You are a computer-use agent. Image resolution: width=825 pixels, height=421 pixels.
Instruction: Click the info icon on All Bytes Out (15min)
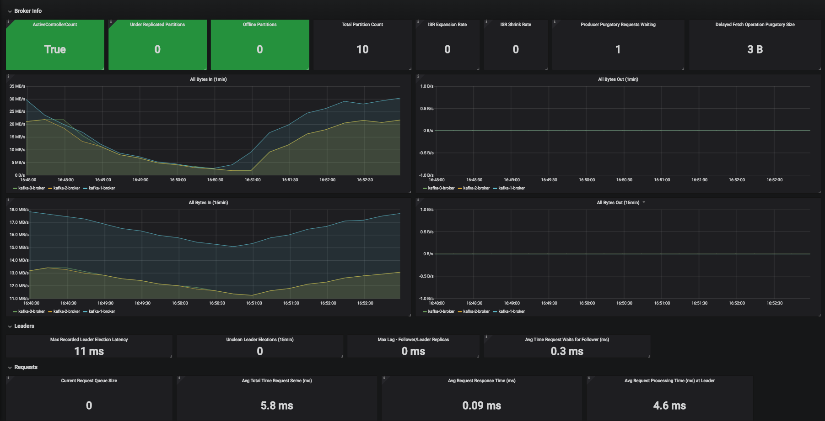pyautogui.click(x=418, y=200)
